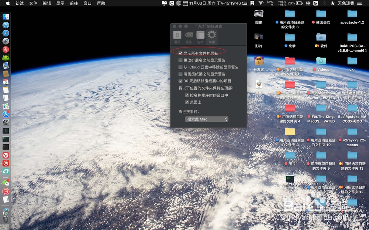Open Android Studio from the Dock

(5, 57)
